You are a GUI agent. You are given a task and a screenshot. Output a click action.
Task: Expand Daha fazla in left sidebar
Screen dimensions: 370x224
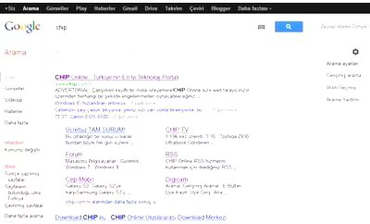pyautogui.click(x=16, y=123)
